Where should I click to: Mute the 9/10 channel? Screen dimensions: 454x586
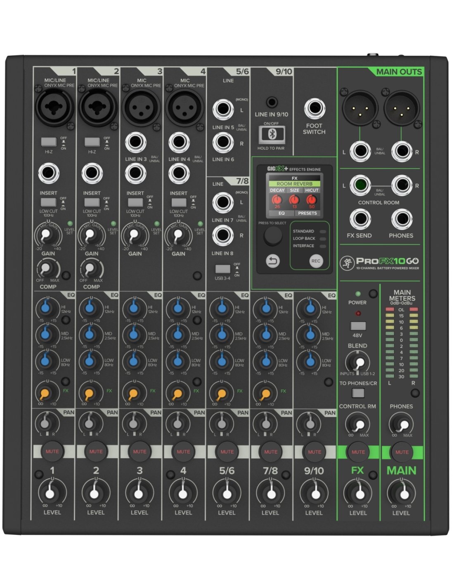pyautogui.click(x=314, y=451)
